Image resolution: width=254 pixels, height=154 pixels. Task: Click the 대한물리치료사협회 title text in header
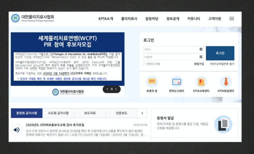pos(38,17)
